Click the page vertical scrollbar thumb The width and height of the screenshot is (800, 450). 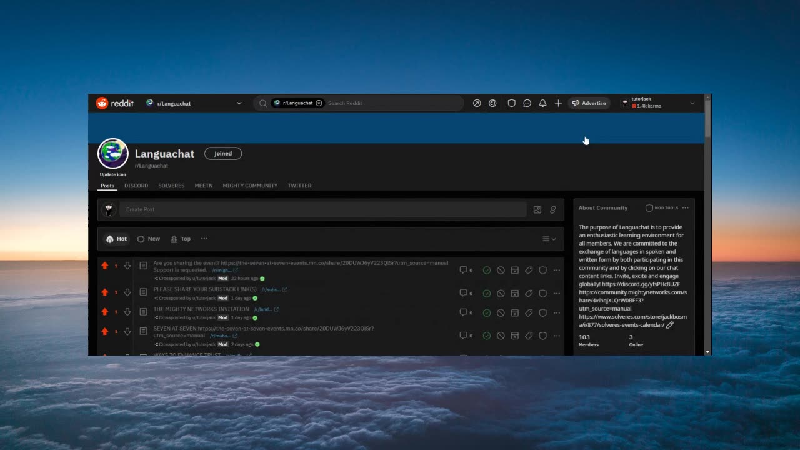(x=707, y=119)
